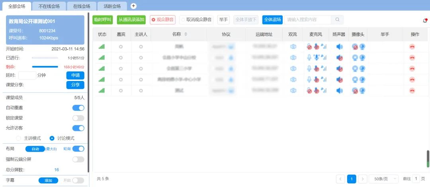The height and width of the screenshot is (187, 430).
Task: Set first row participant as 主讲人
Action: pos(141,47)
